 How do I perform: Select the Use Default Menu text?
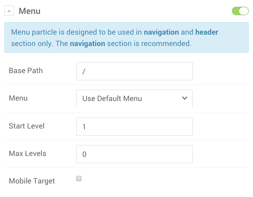[112, 98]
